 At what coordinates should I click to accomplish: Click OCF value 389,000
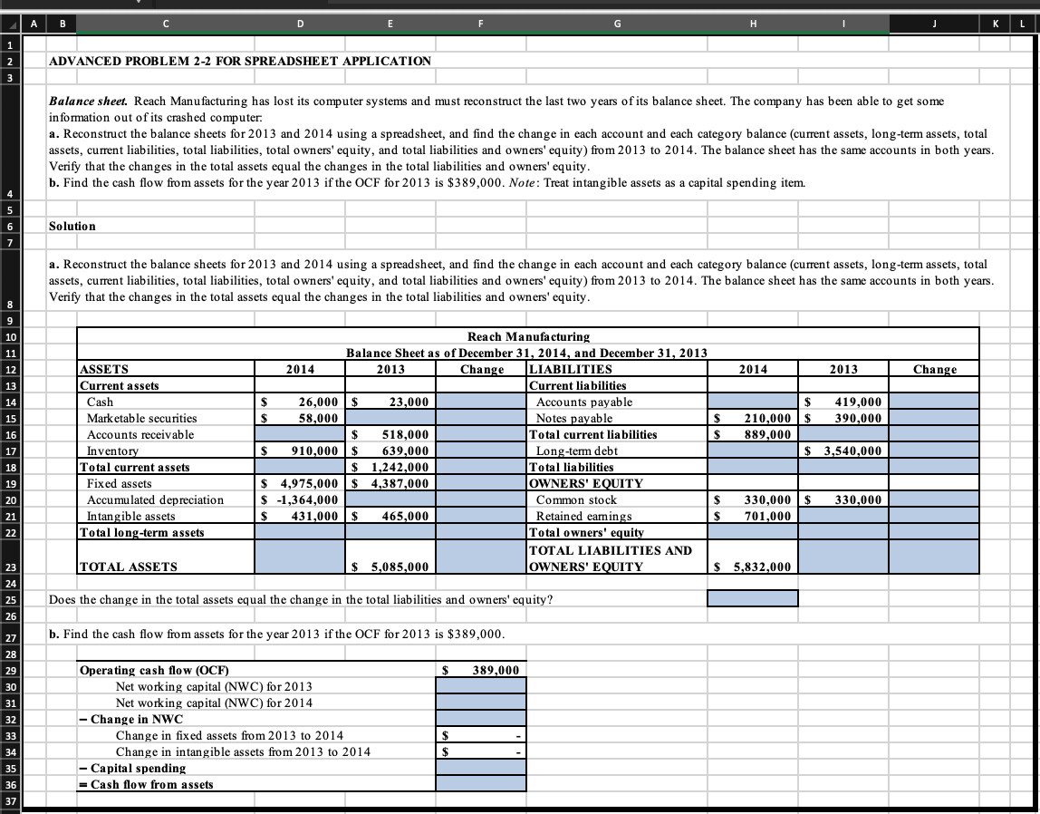pyautogui.click(x=481, y=670)
